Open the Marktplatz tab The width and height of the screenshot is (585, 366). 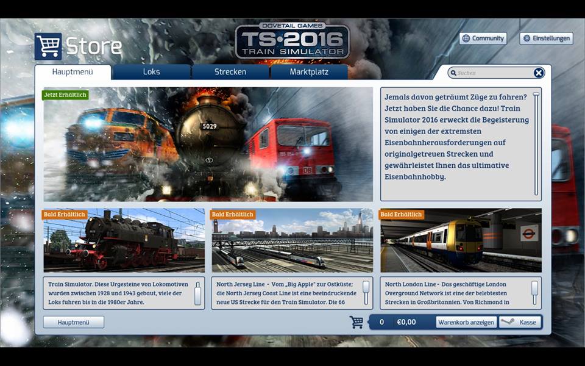point(309,72)
